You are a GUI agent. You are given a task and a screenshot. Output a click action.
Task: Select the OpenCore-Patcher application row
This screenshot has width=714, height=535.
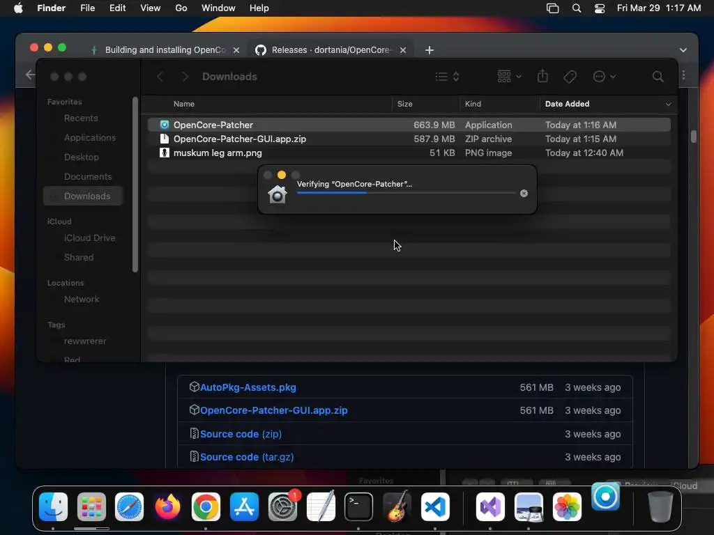[x=409, y=125]
